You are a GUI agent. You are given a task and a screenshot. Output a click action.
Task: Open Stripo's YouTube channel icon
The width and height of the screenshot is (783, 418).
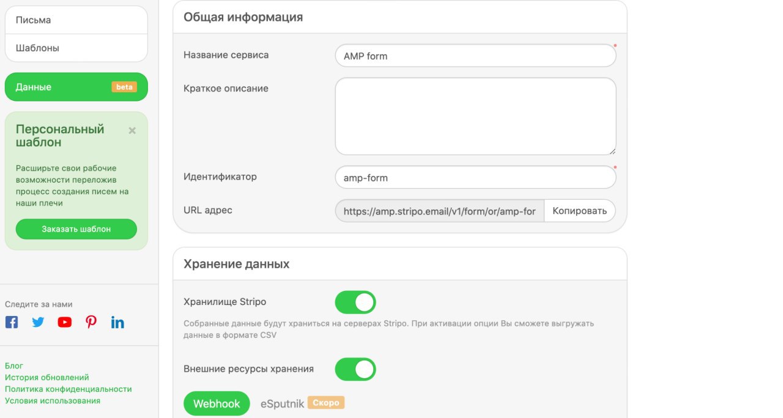coord(65,322)
